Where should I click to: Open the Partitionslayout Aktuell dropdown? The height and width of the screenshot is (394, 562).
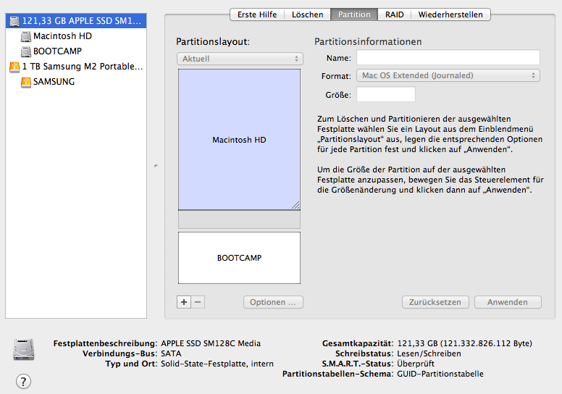(x=240, y=59)
